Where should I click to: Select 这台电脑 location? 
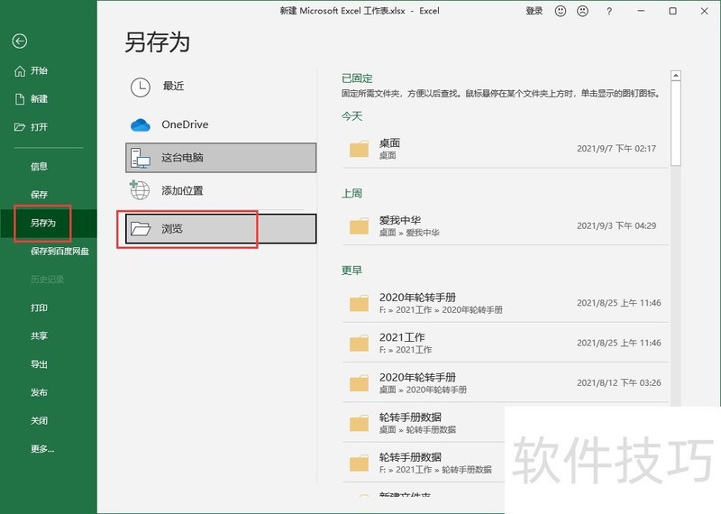[x=221, y=158]
